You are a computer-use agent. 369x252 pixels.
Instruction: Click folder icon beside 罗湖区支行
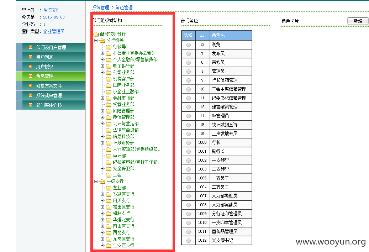[109, 194]
